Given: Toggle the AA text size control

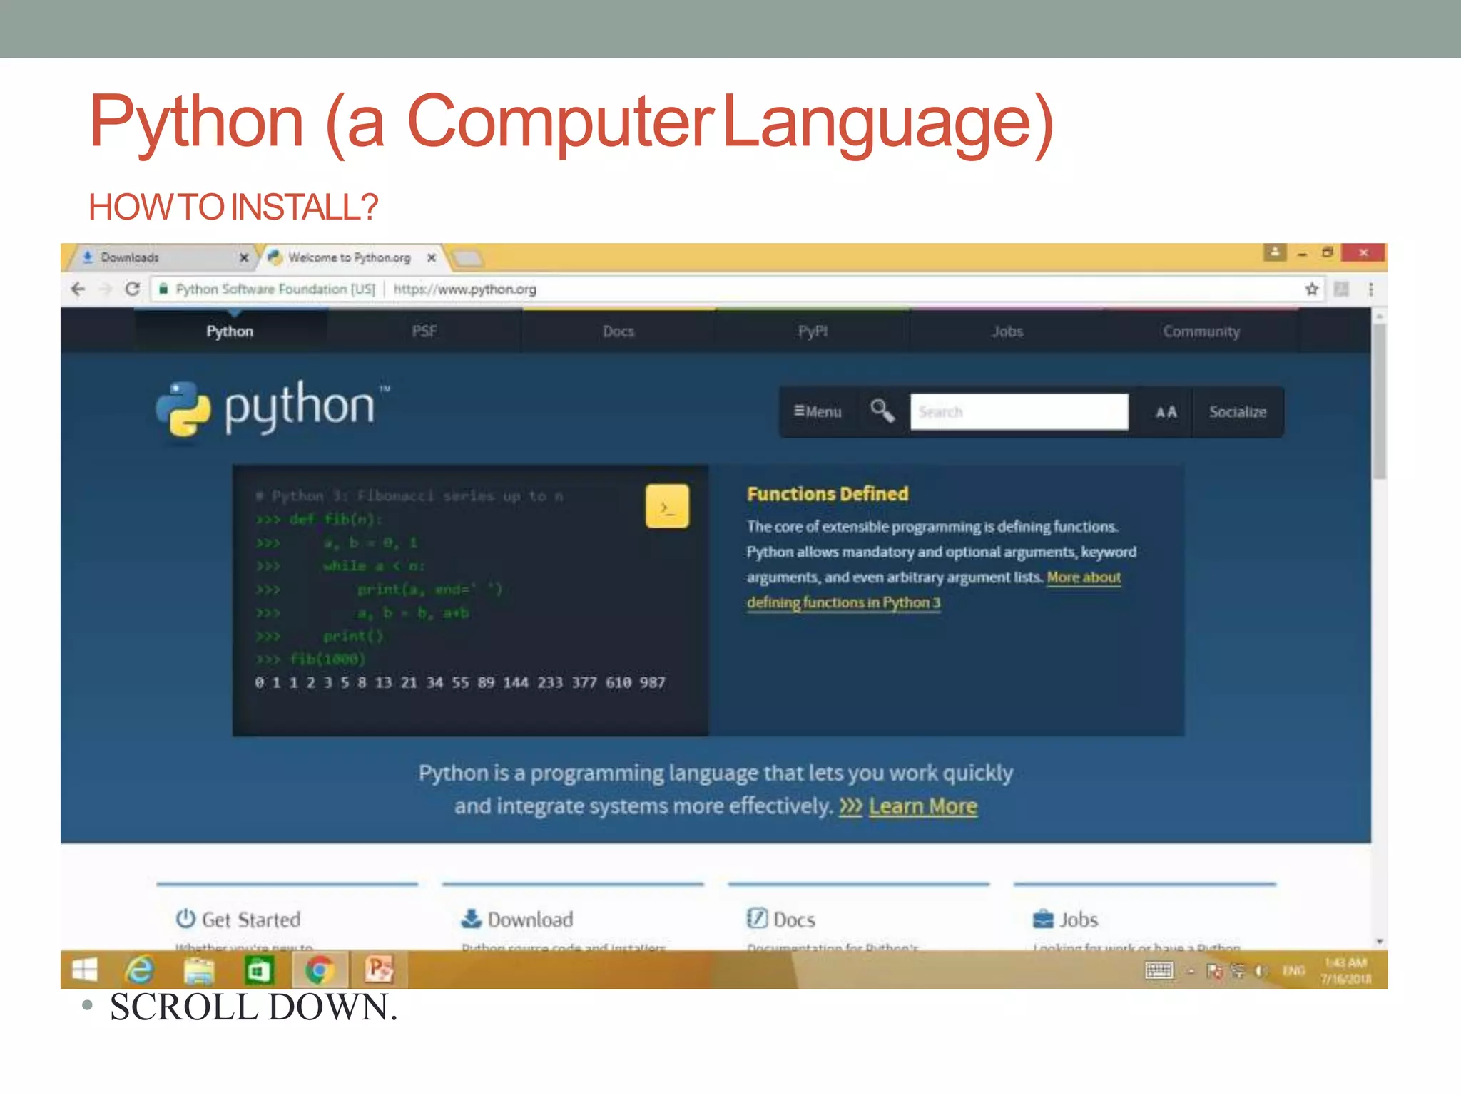Looking at the screenshot, I should 1166,412.
